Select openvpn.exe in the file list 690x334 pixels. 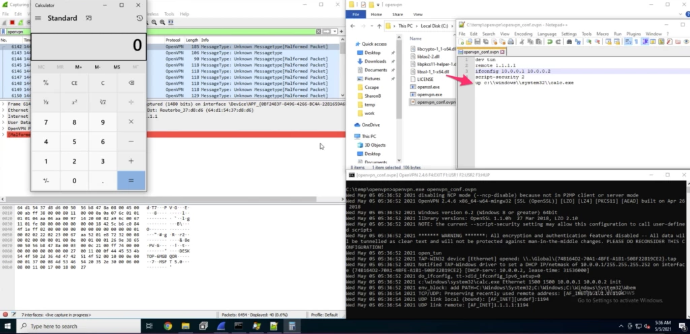(x=429, y=94)
